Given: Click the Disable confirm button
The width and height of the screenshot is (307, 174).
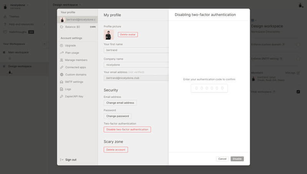Looking at the screenshot, I should coord(237,159).
